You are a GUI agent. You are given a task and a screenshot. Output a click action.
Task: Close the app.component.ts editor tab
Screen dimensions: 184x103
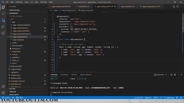click(115, 6)
